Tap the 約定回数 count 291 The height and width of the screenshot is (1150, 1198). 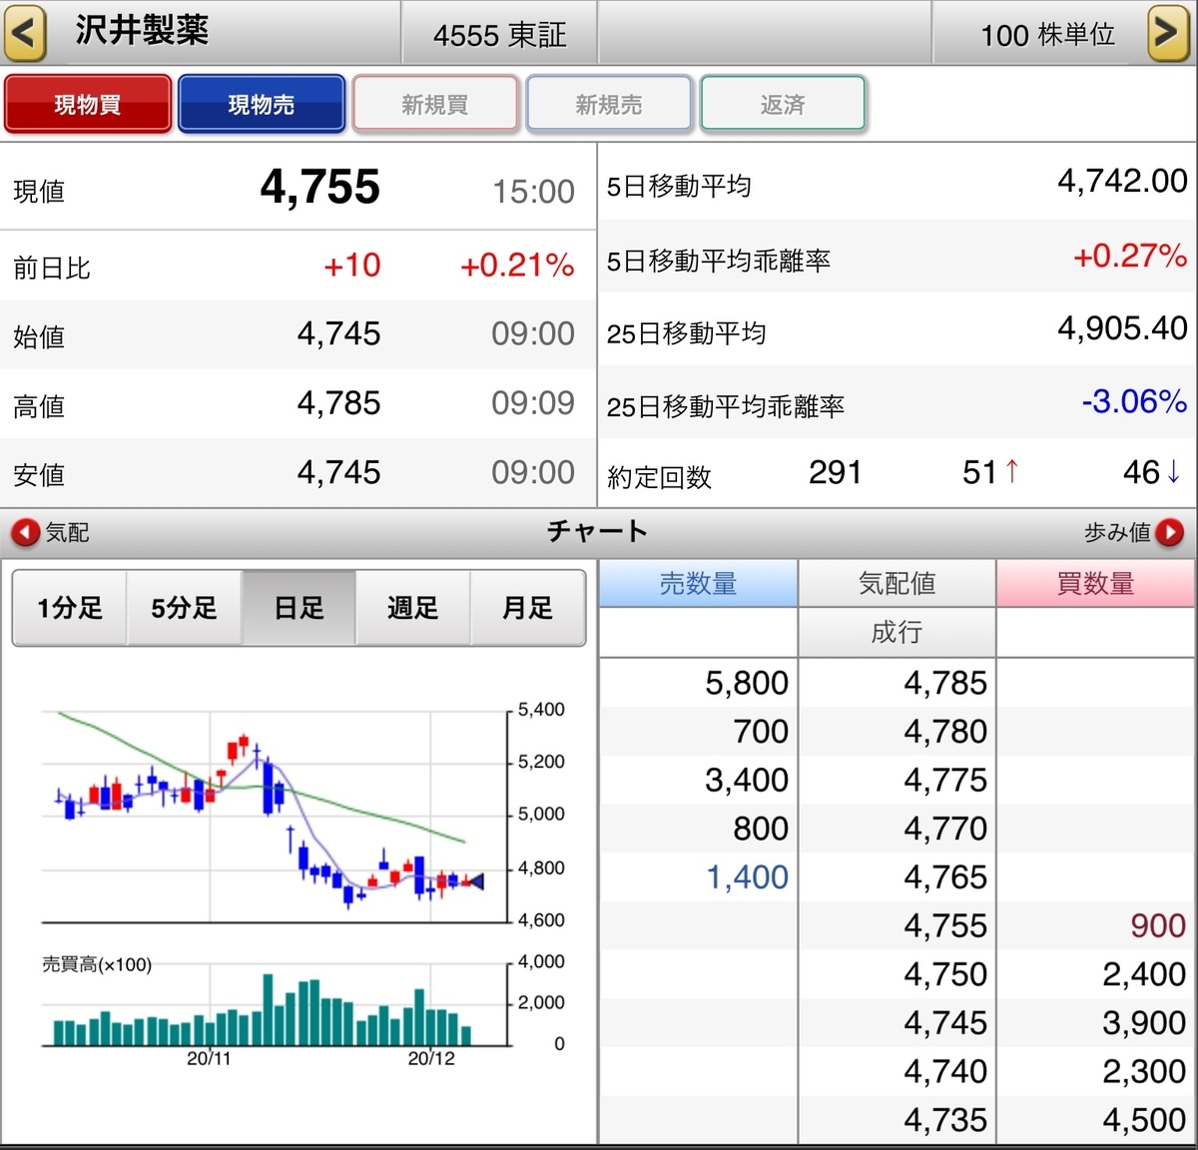pyautogui.click(x=836, y=472)
